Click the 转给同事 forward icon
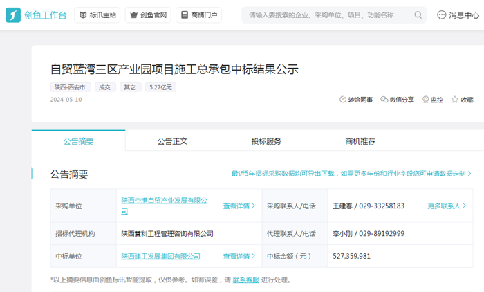The image size is (484, 292). coord(343,100)
